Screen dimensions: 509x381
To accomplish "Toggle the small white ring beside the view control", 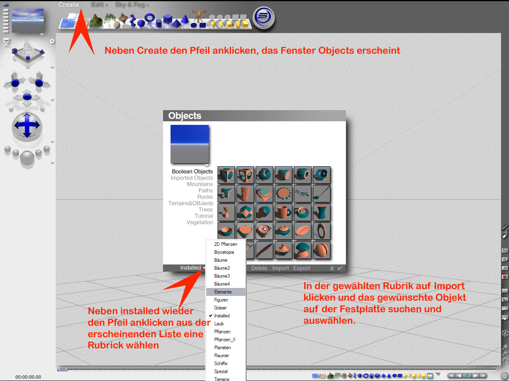I will click(52, 41).
